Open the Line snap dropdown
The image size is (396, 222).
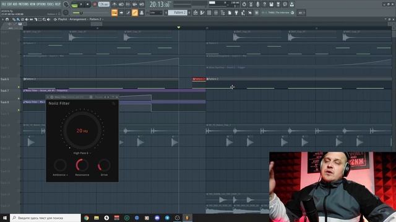pos(156,12)
